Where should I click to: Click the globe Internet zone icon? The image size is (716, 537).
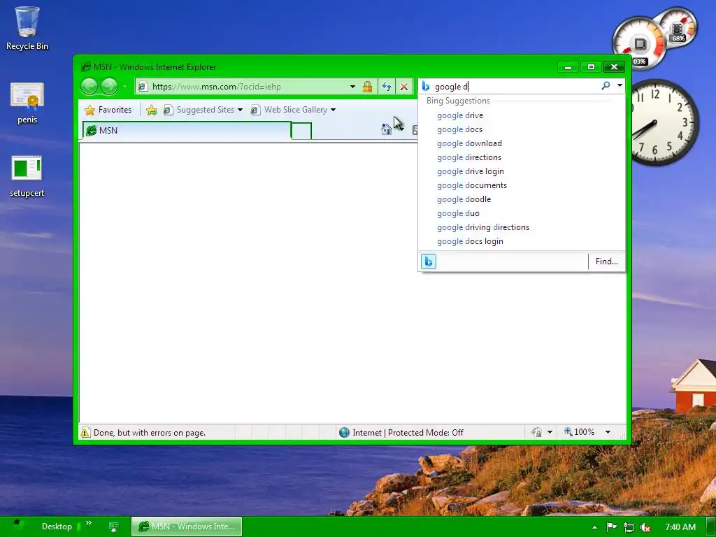coord(344,432)
